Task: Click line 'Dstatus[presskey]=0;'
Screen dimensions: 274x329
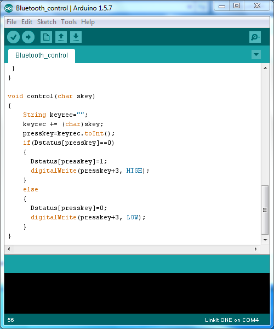Action: [68, 208]
